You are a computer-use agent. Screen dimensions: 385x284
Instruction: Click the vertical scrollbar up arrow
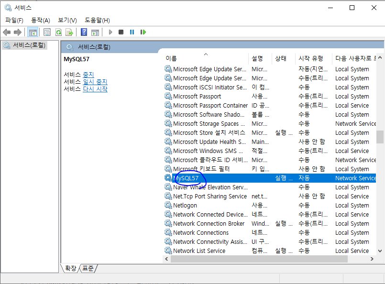(380, 57)
